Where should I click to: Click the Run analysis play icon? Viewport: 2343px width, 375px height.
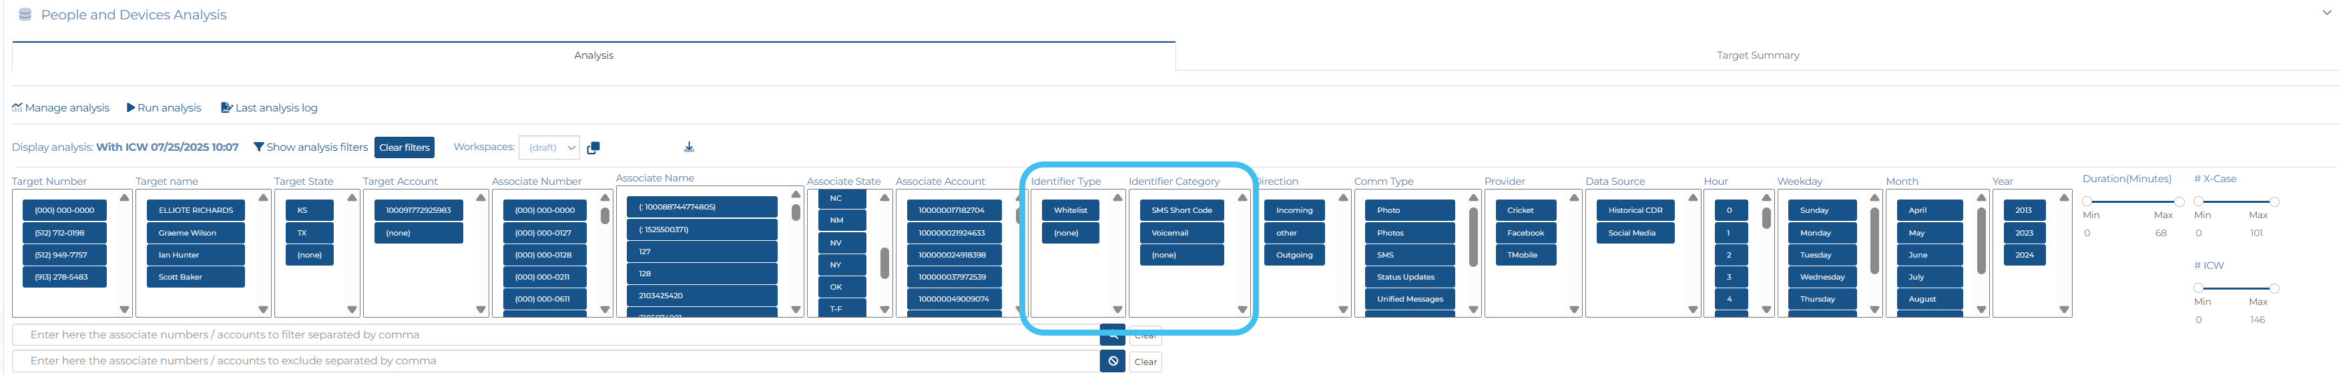[131, 107]
